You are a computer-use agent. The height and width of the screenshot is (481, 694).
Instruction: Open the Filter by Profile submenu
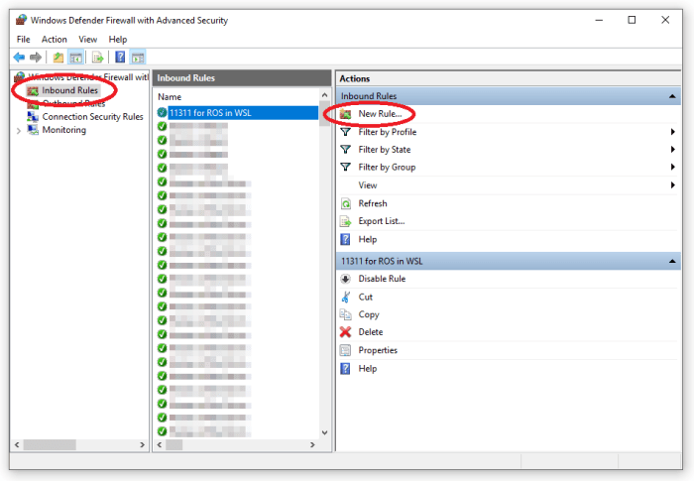[x=508, y=132]
